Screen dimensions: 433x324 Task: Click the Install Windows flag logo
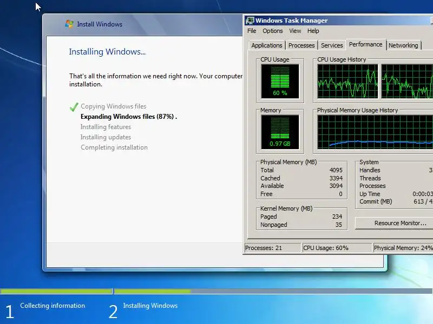pos(69,24)
